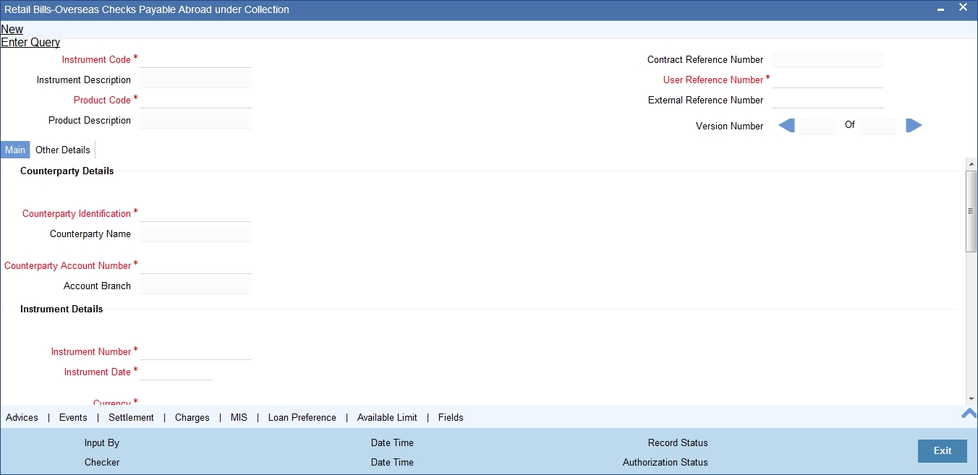Open the MIS subscreen
Screen dimensions: 978x475
(x=239, y=418)
